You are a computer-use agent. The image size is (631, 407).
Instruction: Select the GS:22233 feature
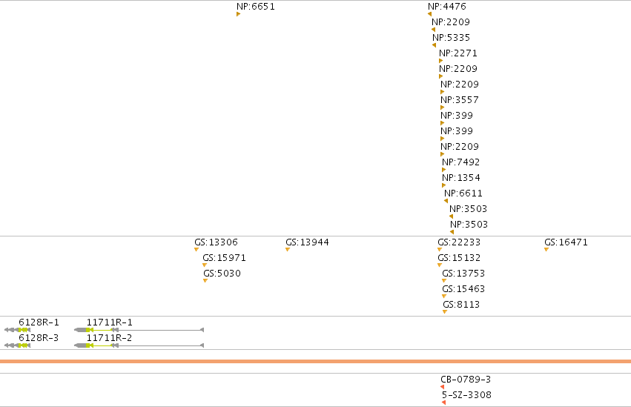[459, 242]
